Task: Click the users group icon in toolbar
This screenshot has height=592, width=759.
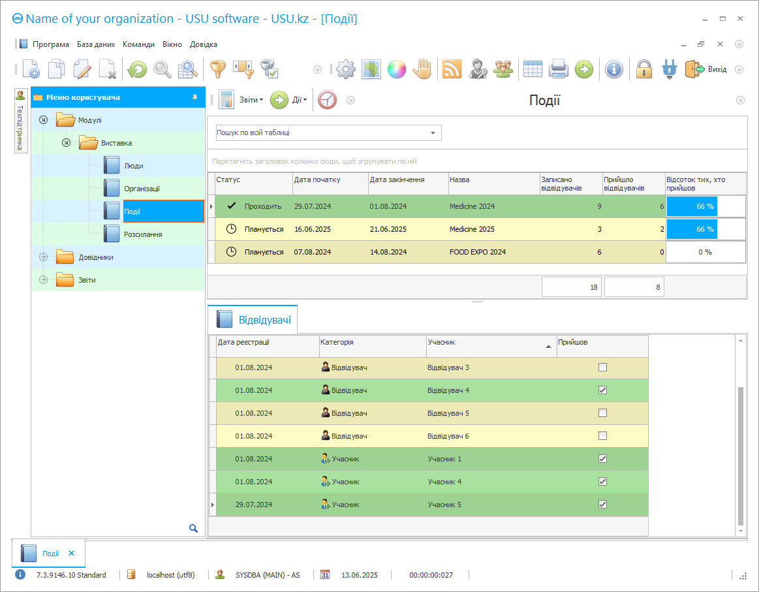Action: click(503, 69)
